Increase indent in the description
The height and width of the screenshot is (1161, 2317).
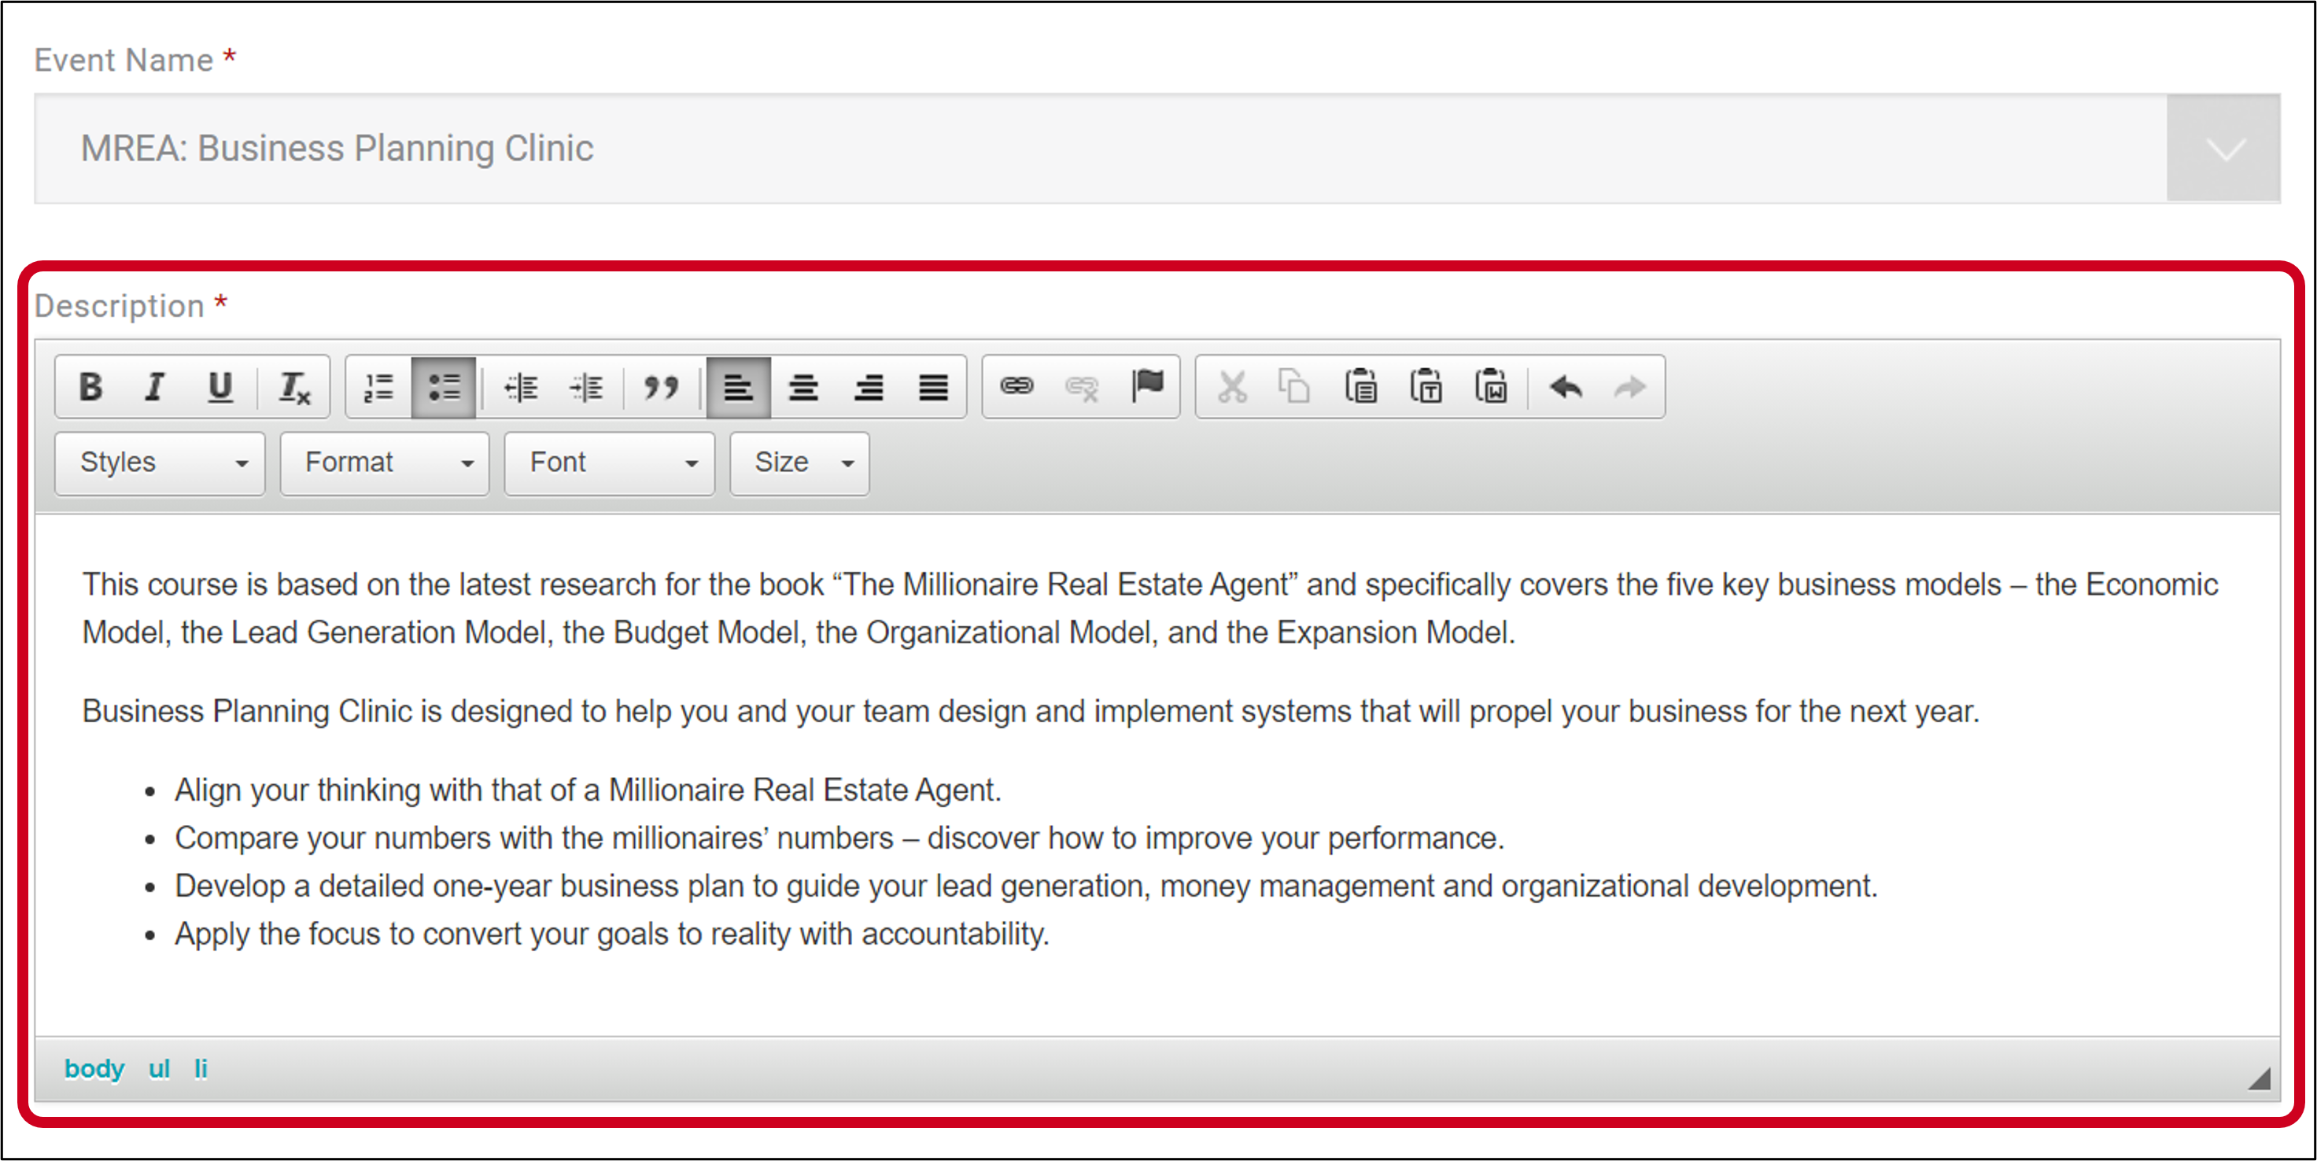coord(586,388)
